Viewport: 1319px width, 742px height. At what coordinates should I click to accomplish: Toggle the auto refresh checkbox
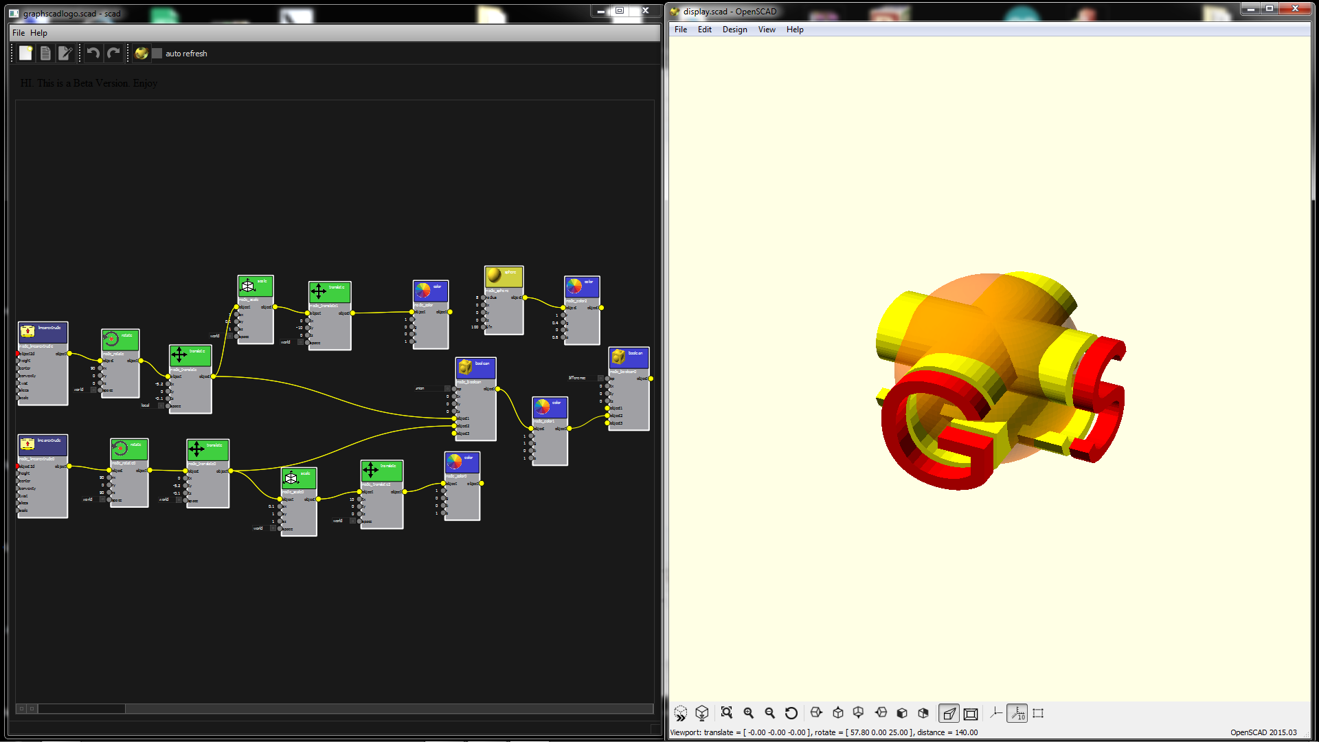[x=157, y=54]
